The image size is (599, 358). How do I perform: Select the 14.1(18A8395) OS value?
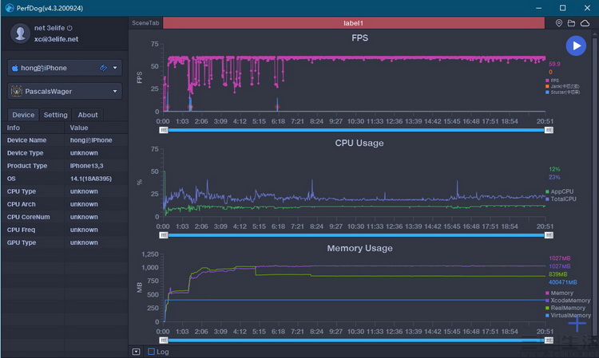91,179
